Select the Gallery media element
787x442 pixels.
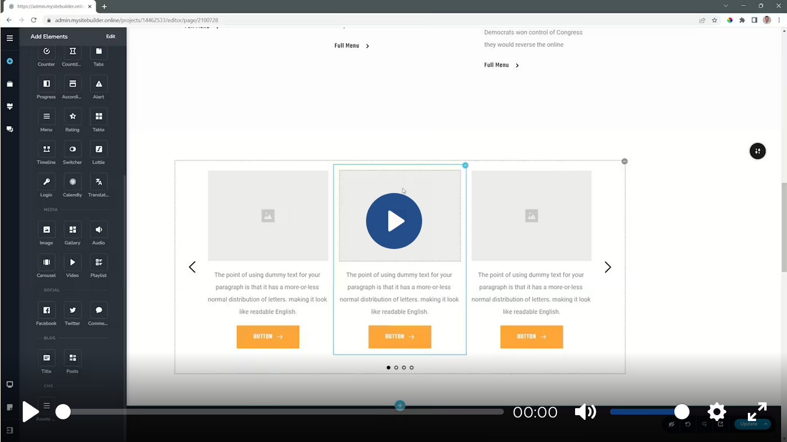click(x=72, y=230)
